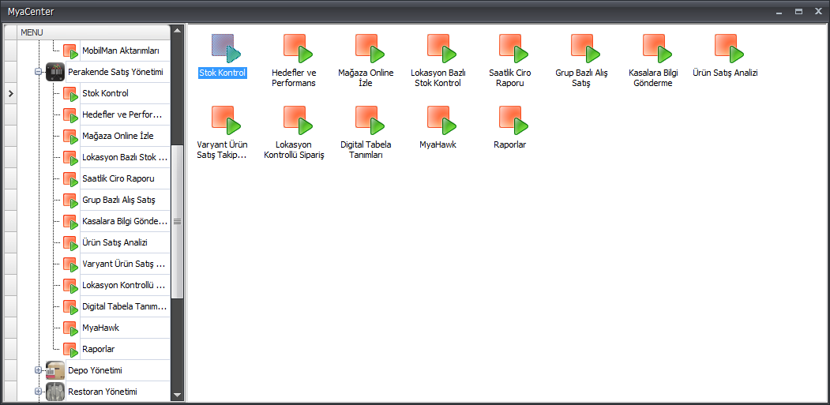Open Raporlar large icon in main panel
The width and height of the screenshot is (830, 405).
pos(514,120)
